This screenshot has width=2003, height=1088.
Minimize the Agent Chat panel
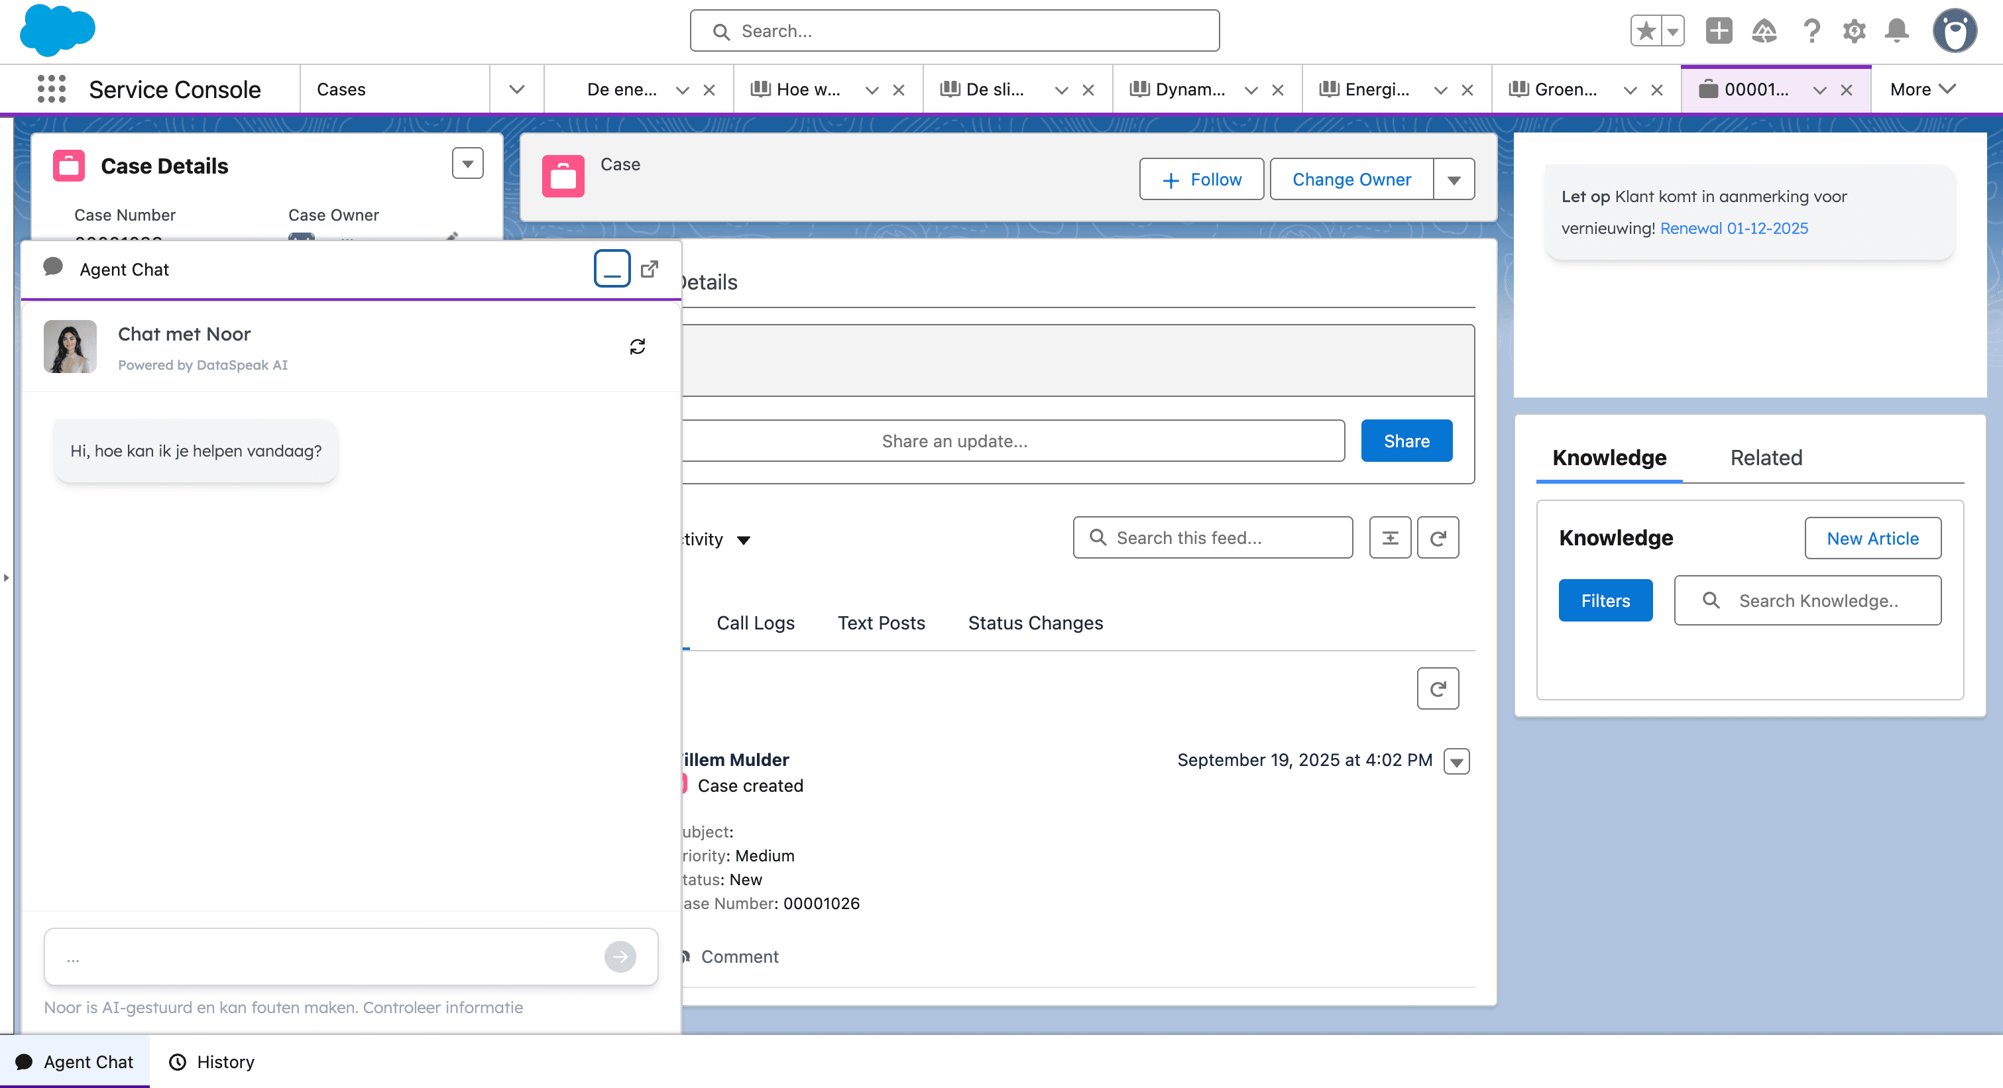point(612,268)
